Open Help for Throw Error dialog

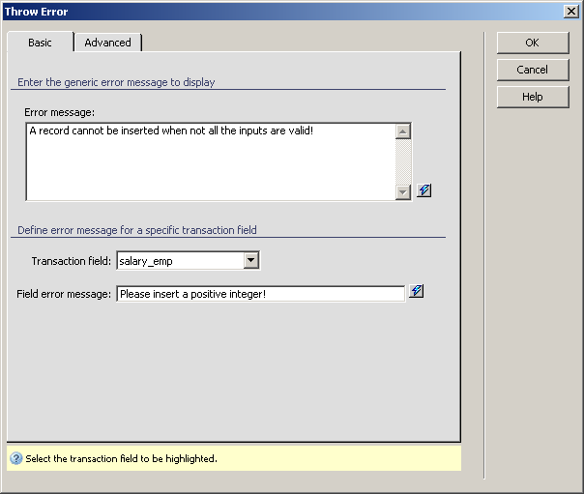(532, 97)
